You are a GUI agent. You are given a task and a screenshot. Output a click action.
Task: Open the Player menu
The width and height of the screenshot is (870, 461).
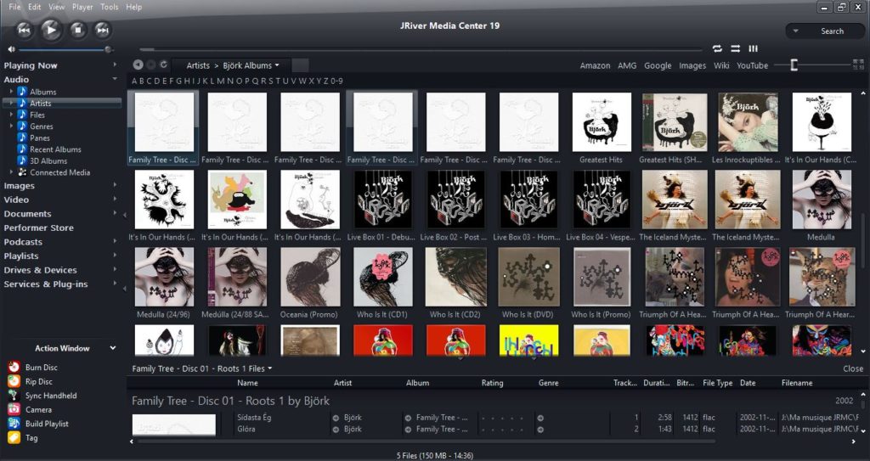[x=82, y=7]
